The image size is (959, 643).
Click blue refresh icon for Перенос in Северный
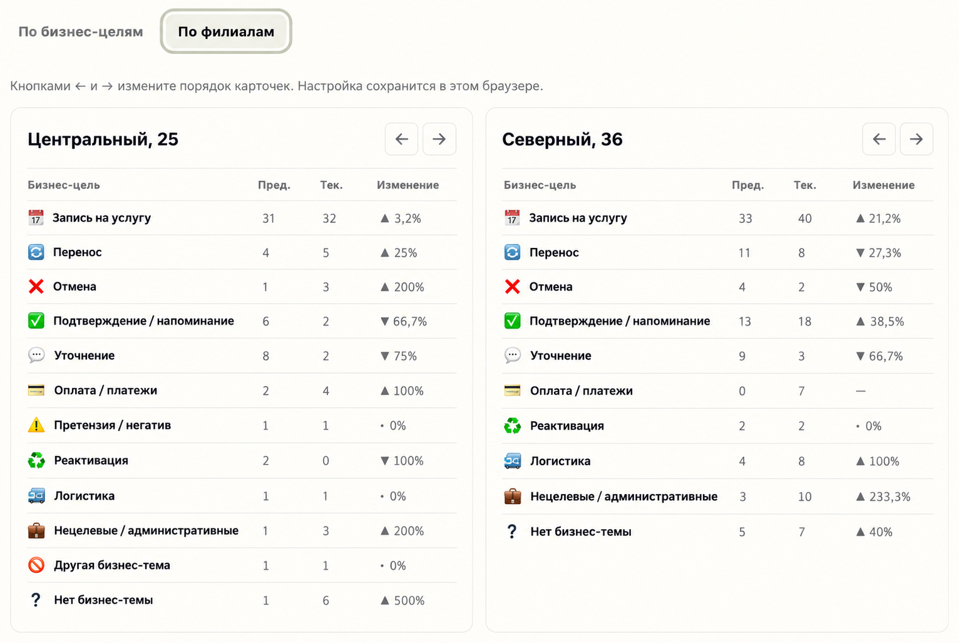pos(513,252)
